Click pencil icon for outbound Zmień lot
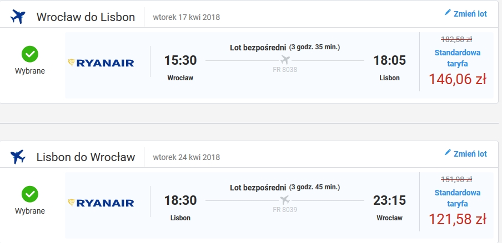Viewport: 502px width, 243px height. click(448, 13)
